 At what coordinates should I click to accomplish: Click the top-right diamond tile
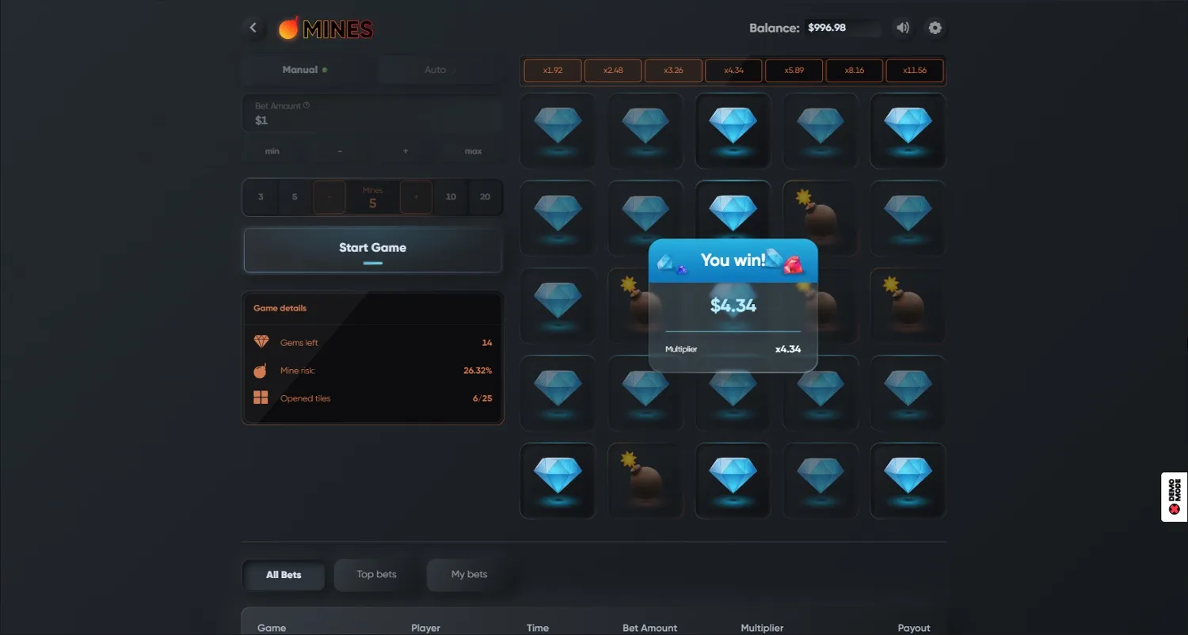908,131
